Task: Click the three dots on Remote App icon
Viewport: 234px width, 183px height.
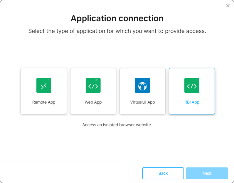Action: point(47,80)
